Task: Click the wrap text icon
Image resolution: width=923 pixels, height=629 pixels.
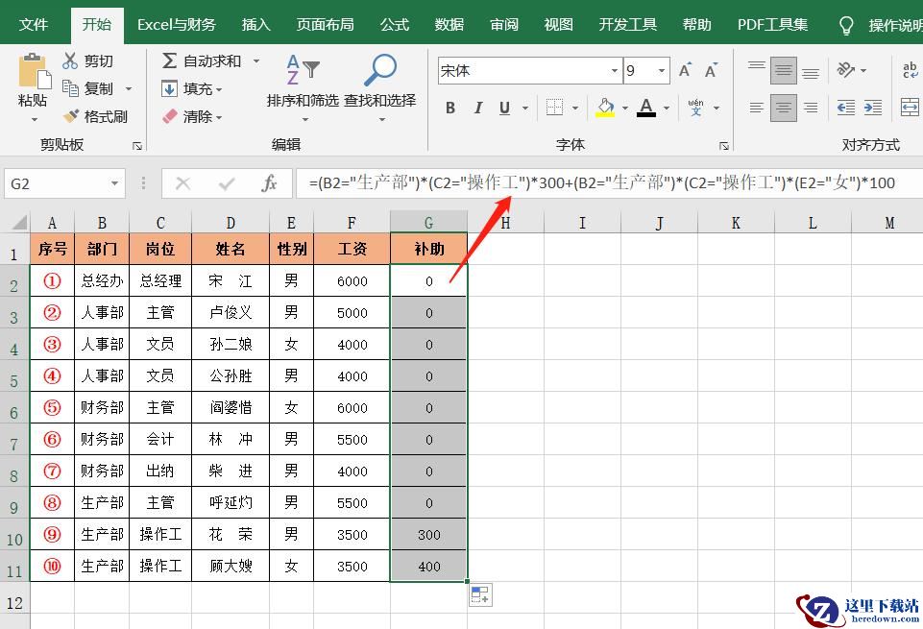Action: (x=911, y=70)
